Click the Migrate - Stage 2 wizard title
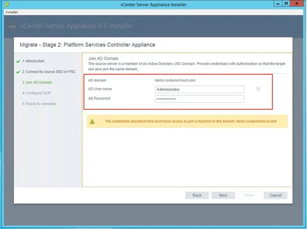The height and width of the screenshot is (229, 307). [87, 45]
